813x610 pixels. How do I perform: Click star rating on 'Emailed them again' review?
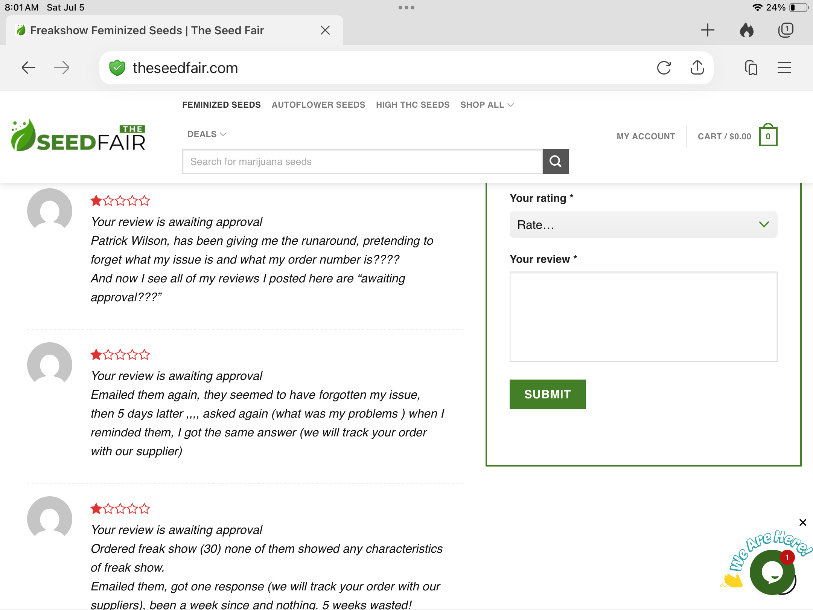[x=120, y=355]
